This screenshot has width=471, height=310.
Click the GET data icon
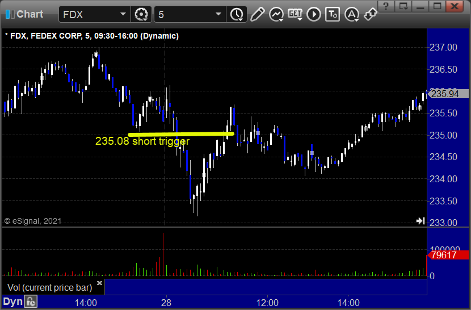pos(295,14)
